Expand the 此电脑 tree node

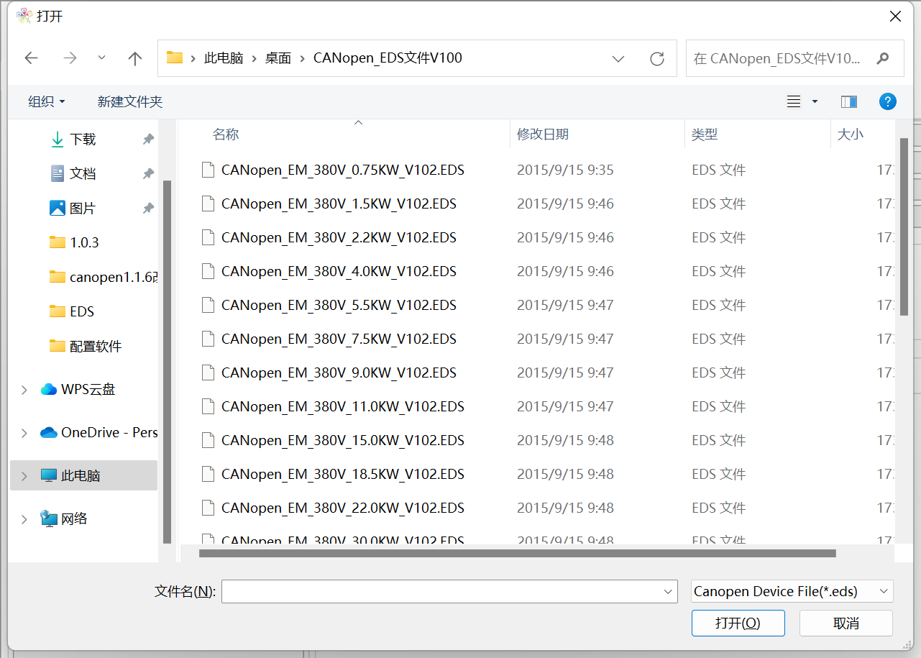click(x=24, y=475)
